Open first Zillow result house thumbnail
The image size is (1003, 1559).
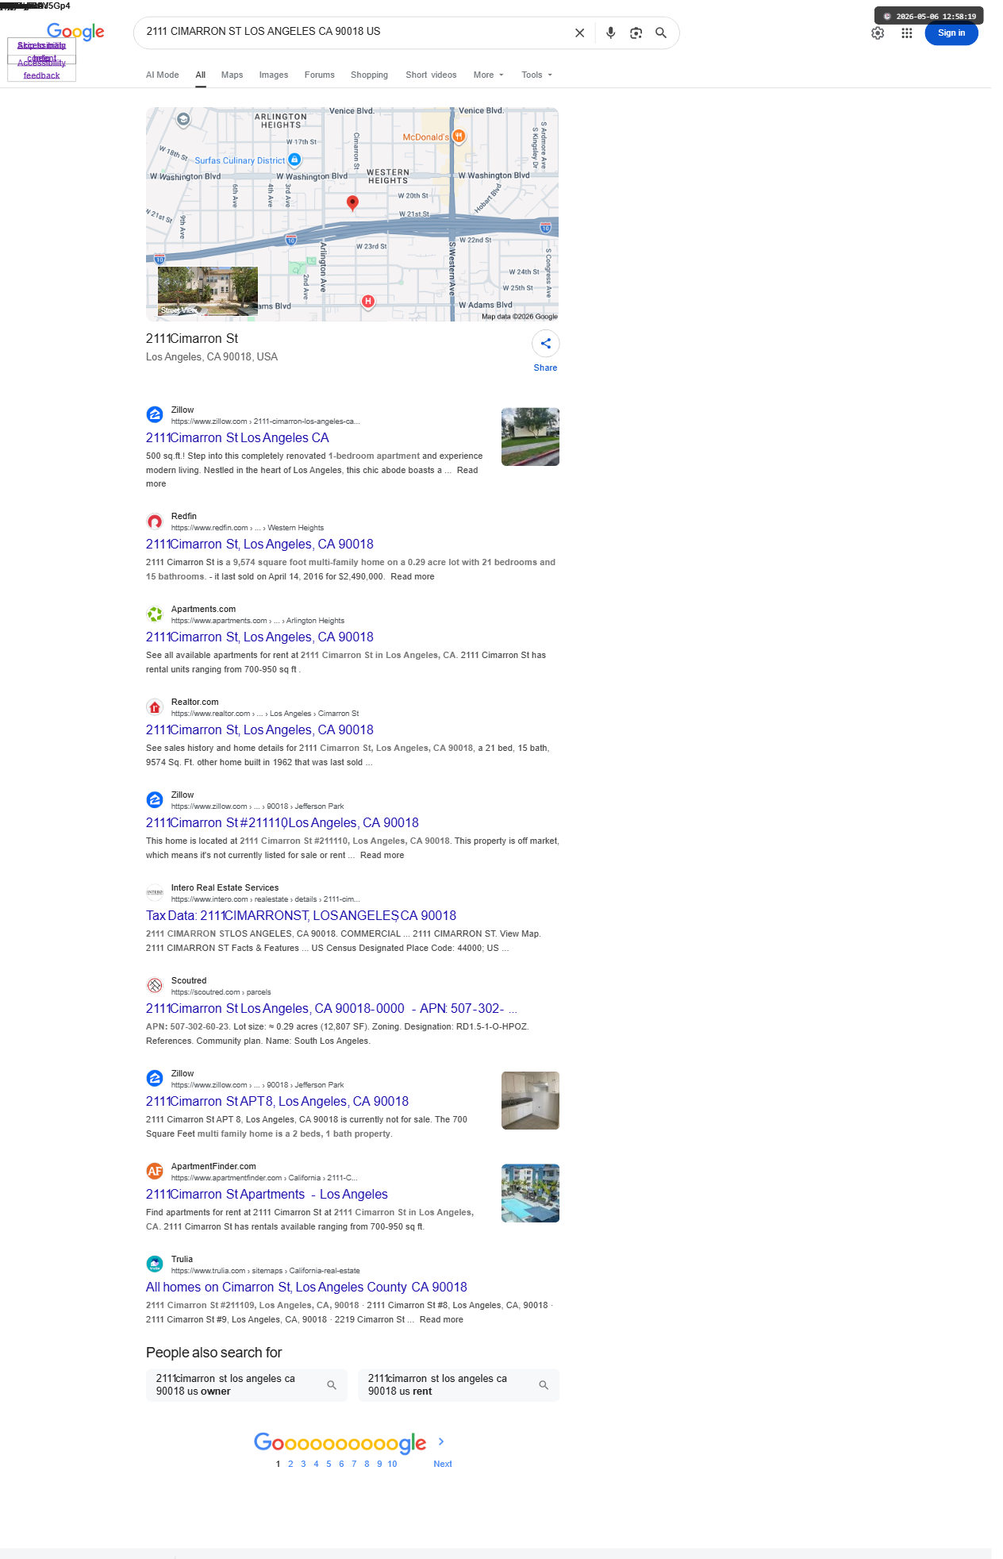(x=530, y=437)
